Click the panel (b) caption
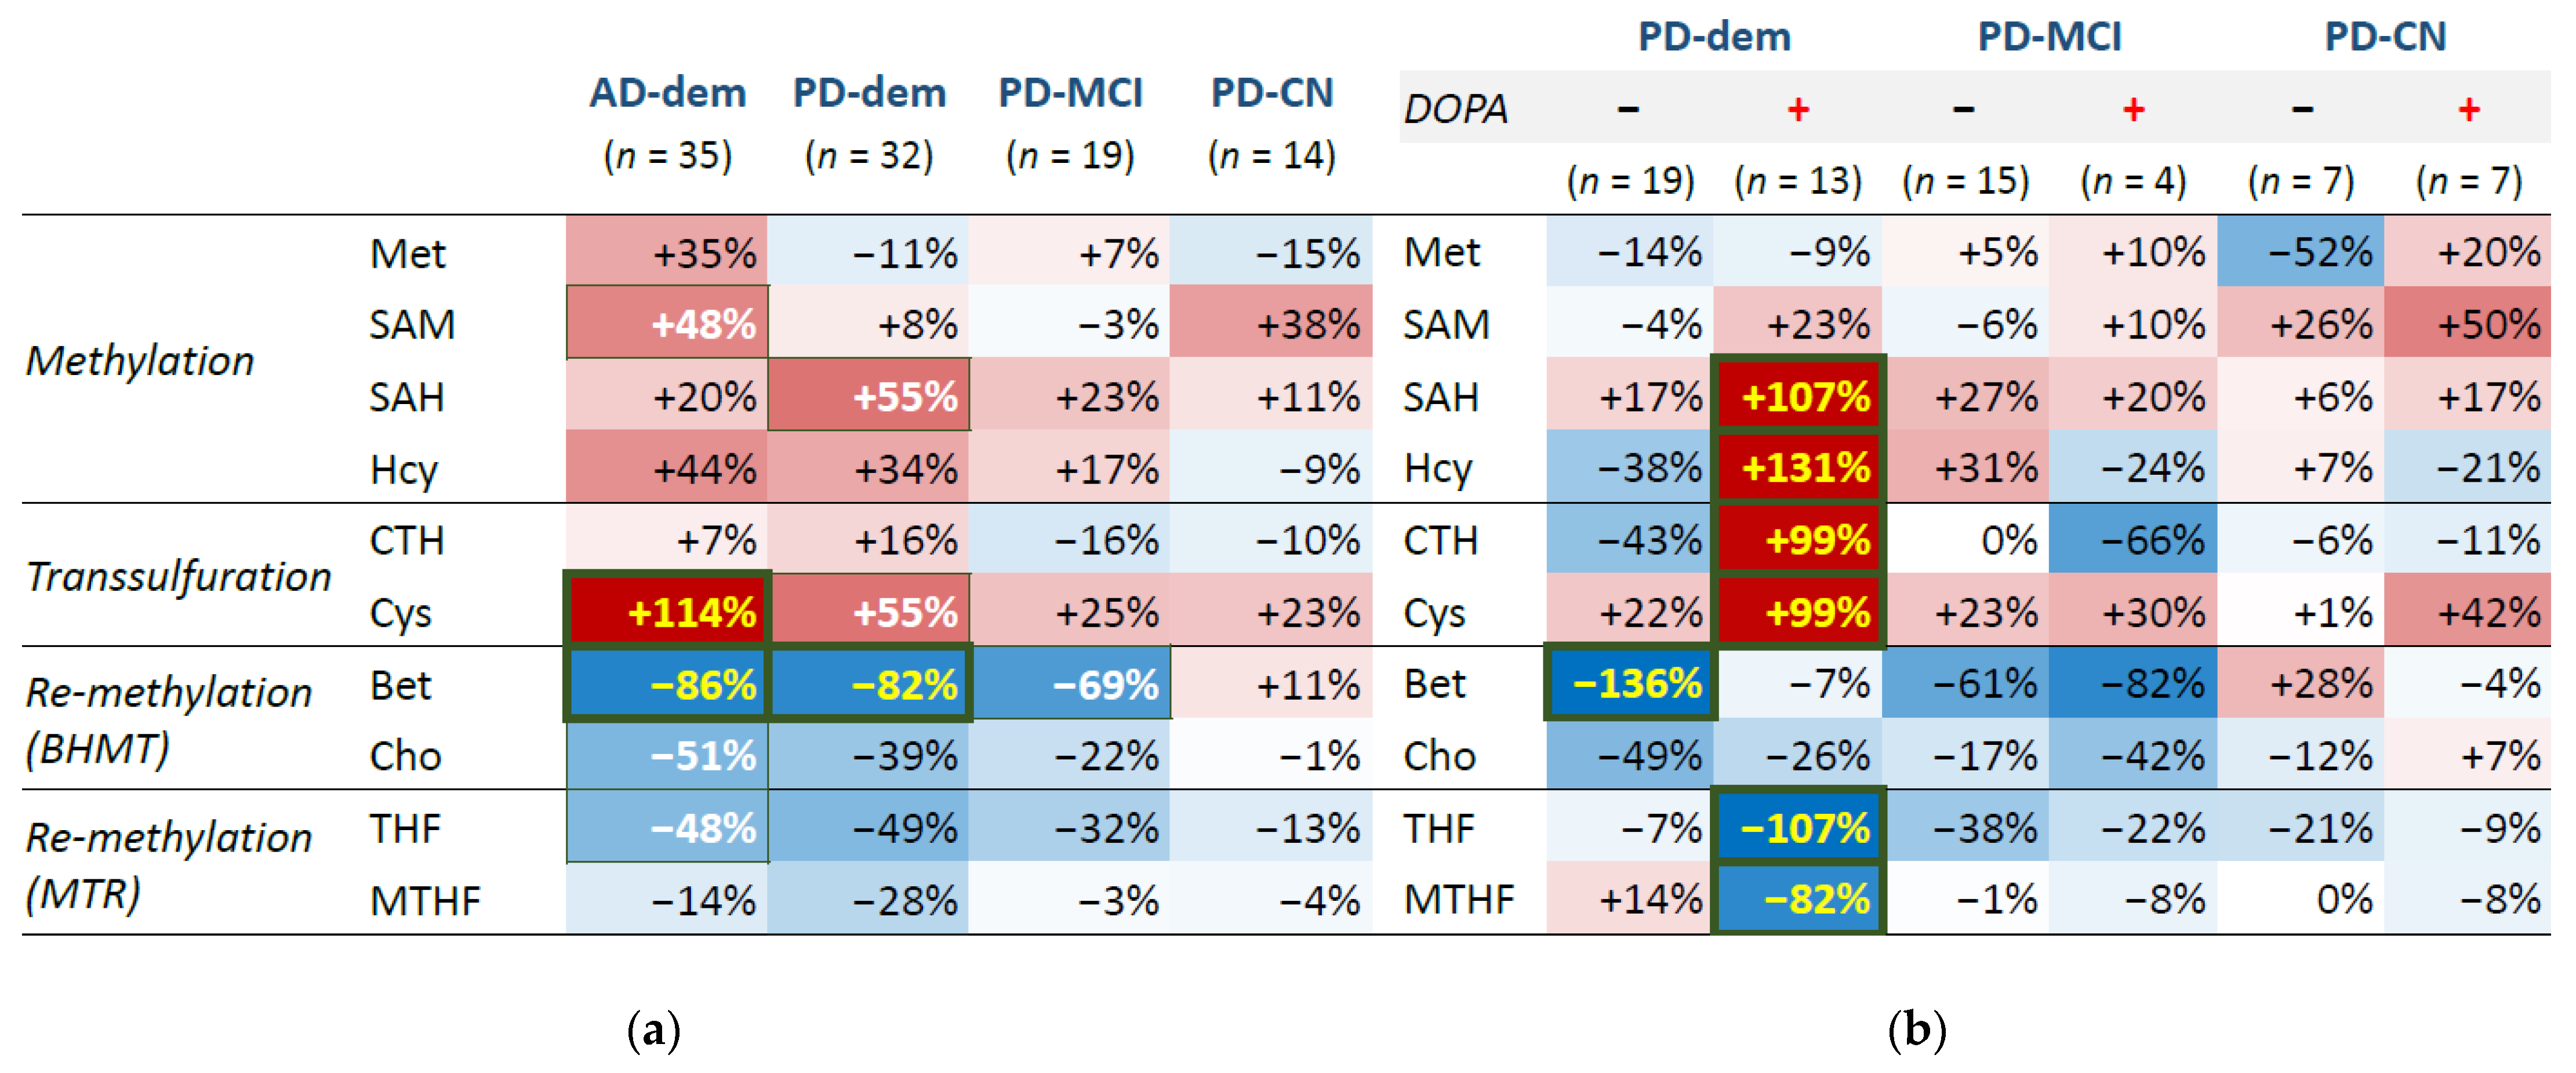2576x1073 pixels. pos(1916,1029)
